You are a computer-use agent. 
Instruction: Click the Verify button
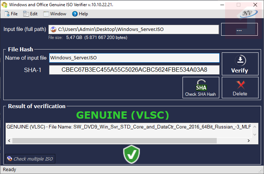[240, 64]
